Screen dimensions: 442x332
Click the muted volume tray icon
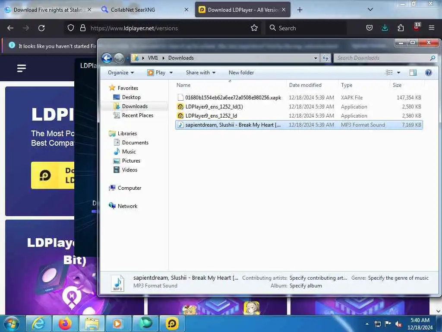point(398,324)
